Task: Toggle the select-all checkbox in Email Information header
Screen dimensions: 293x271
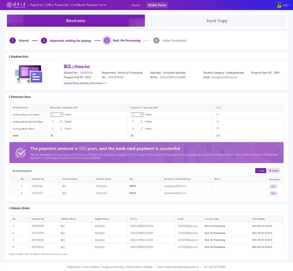Action: [x=14, y=179]
